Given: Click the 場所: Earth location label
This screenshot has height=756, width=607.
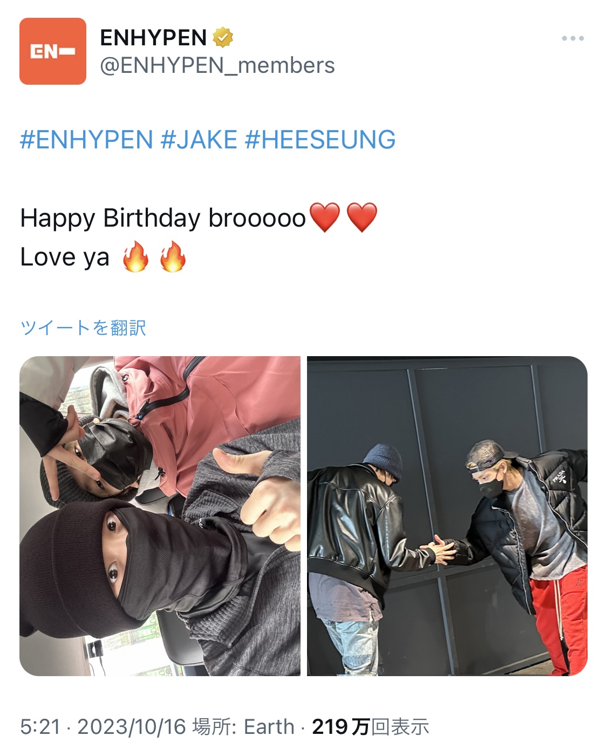Looking at the screenshot, I should 243,727.
